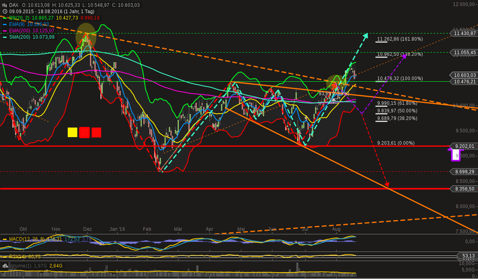Click the 11.430,87 price tag on the axis
The height and width of the screenshot is (279, 478).
(464, 33)
